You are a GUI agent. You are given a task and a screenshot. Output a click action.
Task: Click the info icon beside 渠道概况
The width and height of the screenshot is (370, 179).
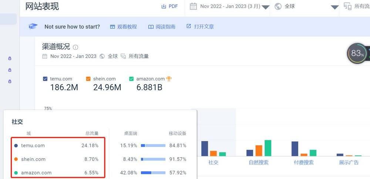coord(75,47)
